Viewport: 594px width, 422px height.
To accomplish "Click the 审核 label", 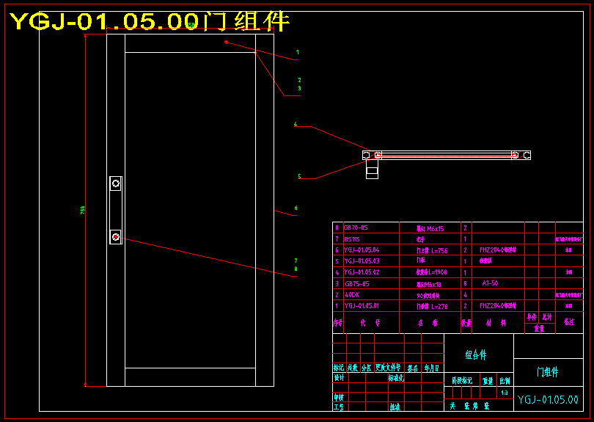I will [x=339, y=397].
